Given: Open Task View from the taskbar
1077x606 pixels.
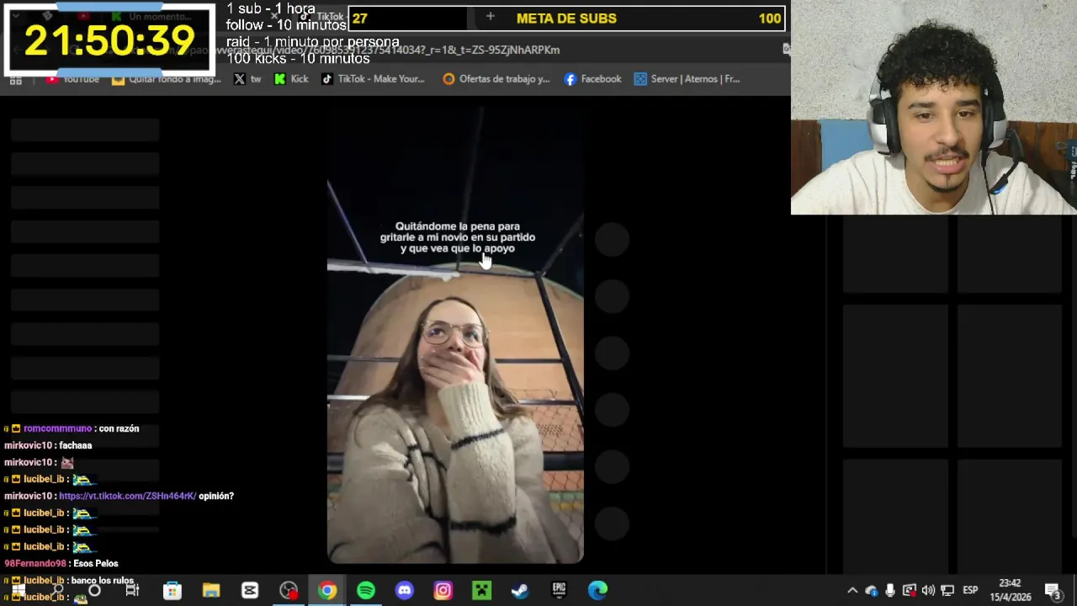Looking at the screenshot, I should tap(132, 590).
